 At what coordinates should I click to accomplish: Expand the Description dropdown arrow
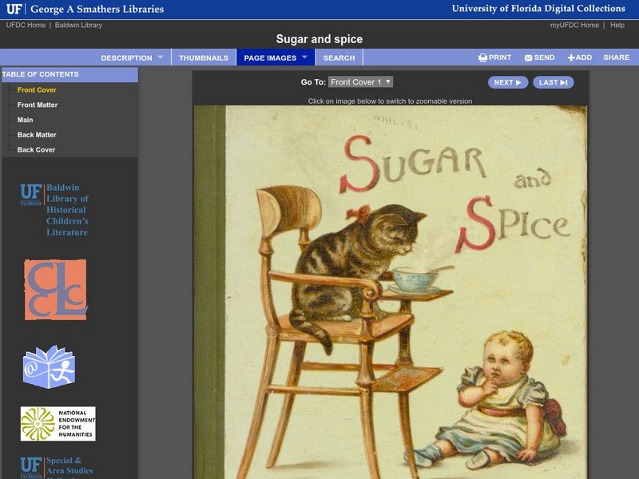pyautogui.click(x=160, y=57)
